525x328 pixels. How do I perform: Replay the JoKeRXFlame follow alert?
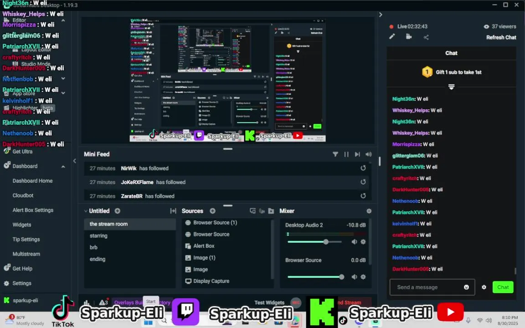click(363, 182)
